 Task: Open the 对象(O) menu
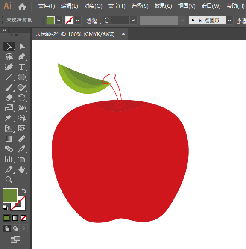point(93,6)
